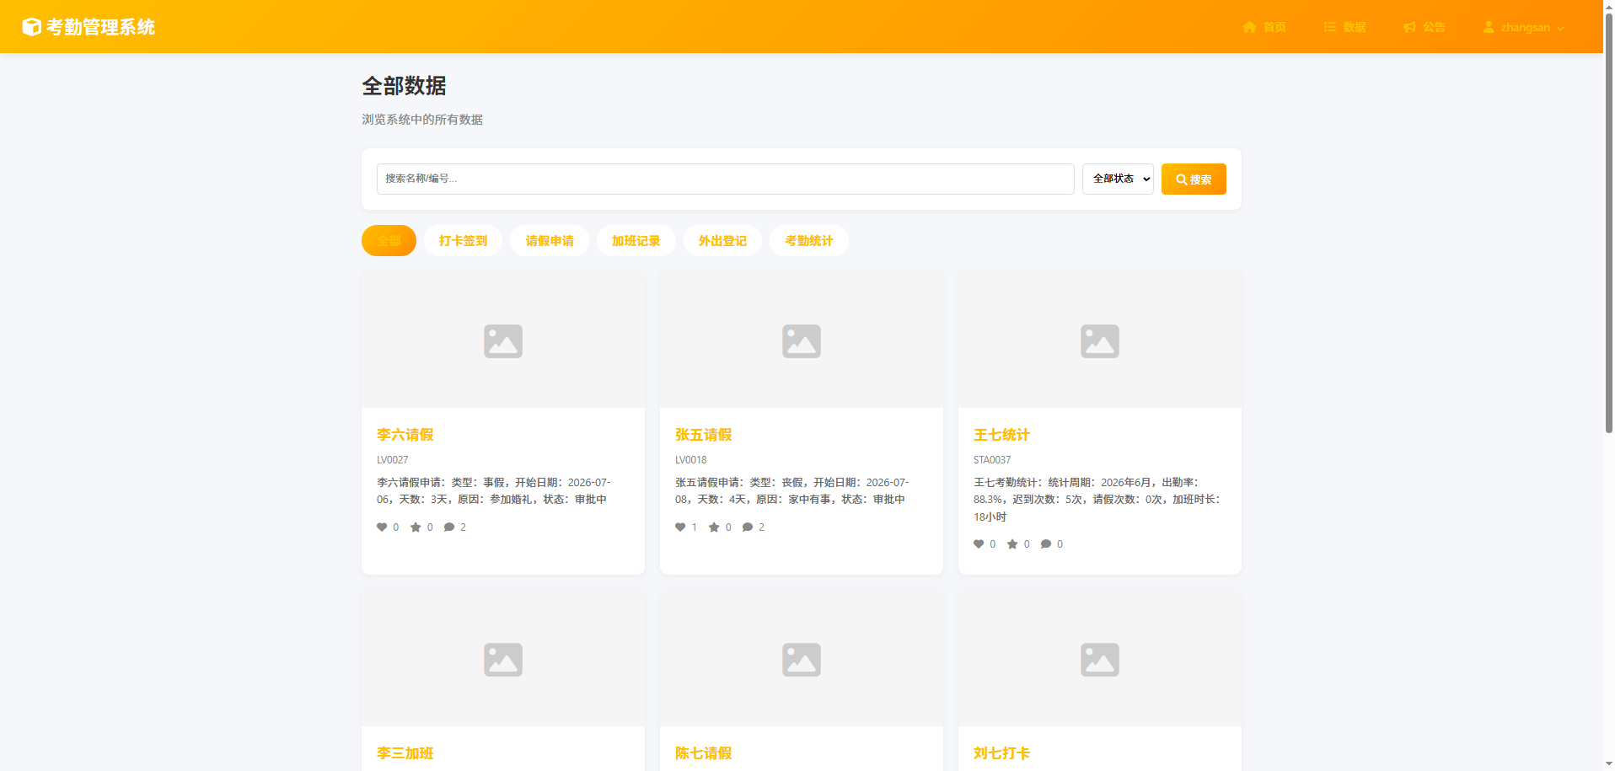Open the 陈七请假 title link
Screen dimensions: 1615x771
[703, 753]
